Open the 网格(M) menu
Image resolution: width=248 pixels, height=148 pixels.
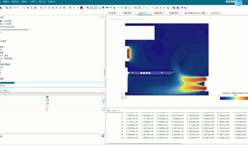[15, 2]
